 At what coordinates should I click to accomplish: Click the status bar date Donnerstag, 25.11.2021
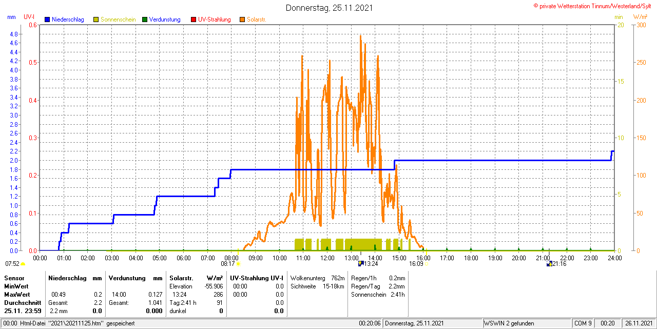click(415, 323)
